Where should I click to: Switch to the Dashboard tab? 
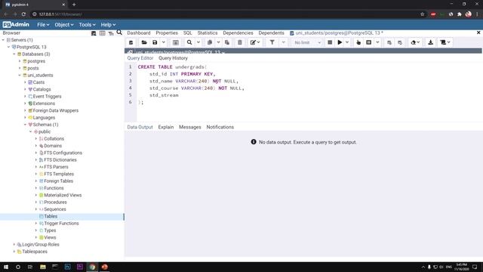139,32
